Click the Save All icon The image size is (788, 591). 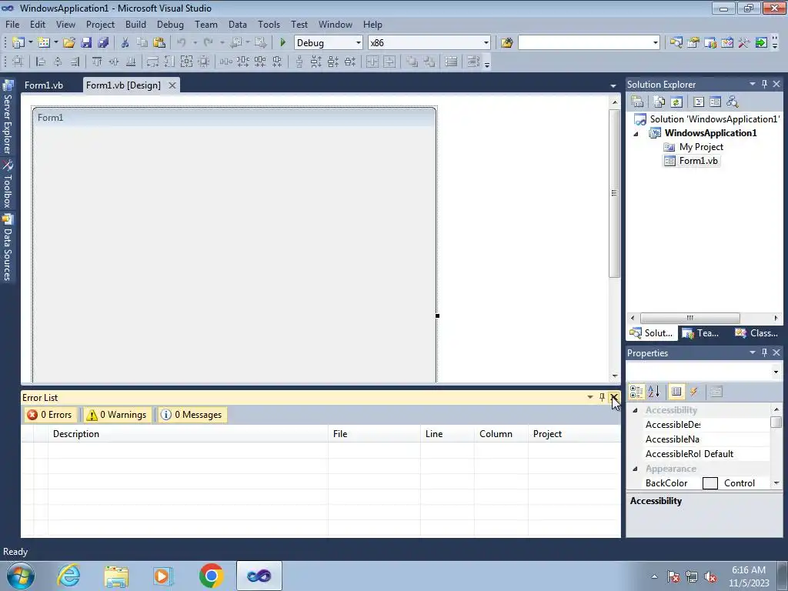pyautogui.click(x=103, y=43)
